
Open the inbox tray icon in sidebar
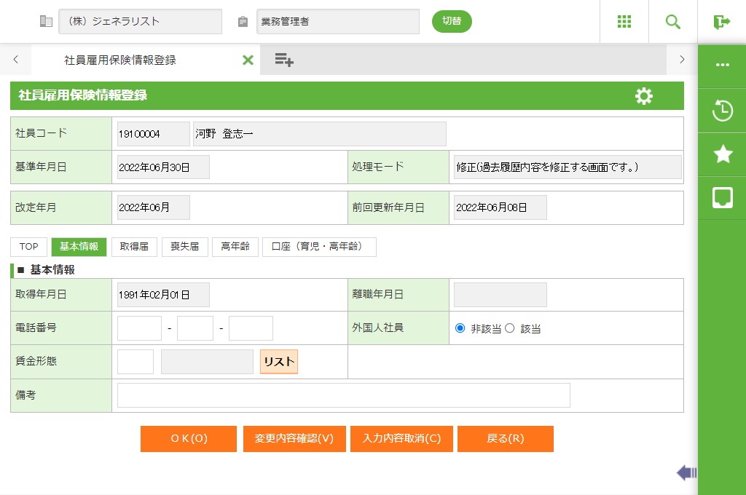click(x=722, y=197)
